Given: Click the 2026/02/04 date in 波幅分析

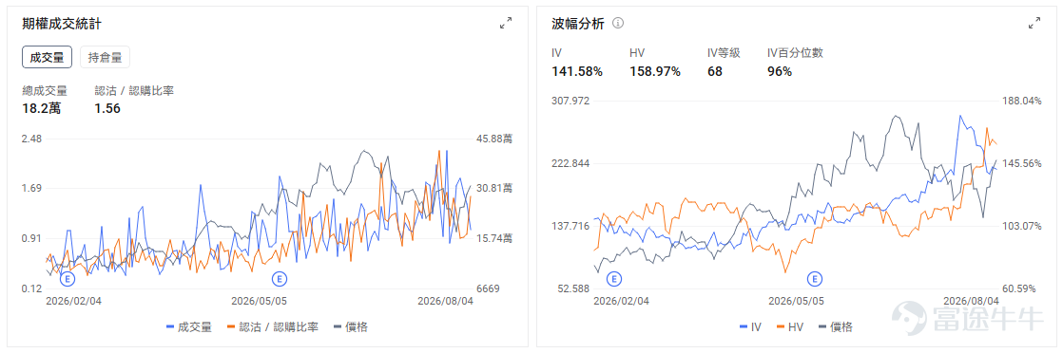Looking at the screenshot, I should click(x=621, y=301).
